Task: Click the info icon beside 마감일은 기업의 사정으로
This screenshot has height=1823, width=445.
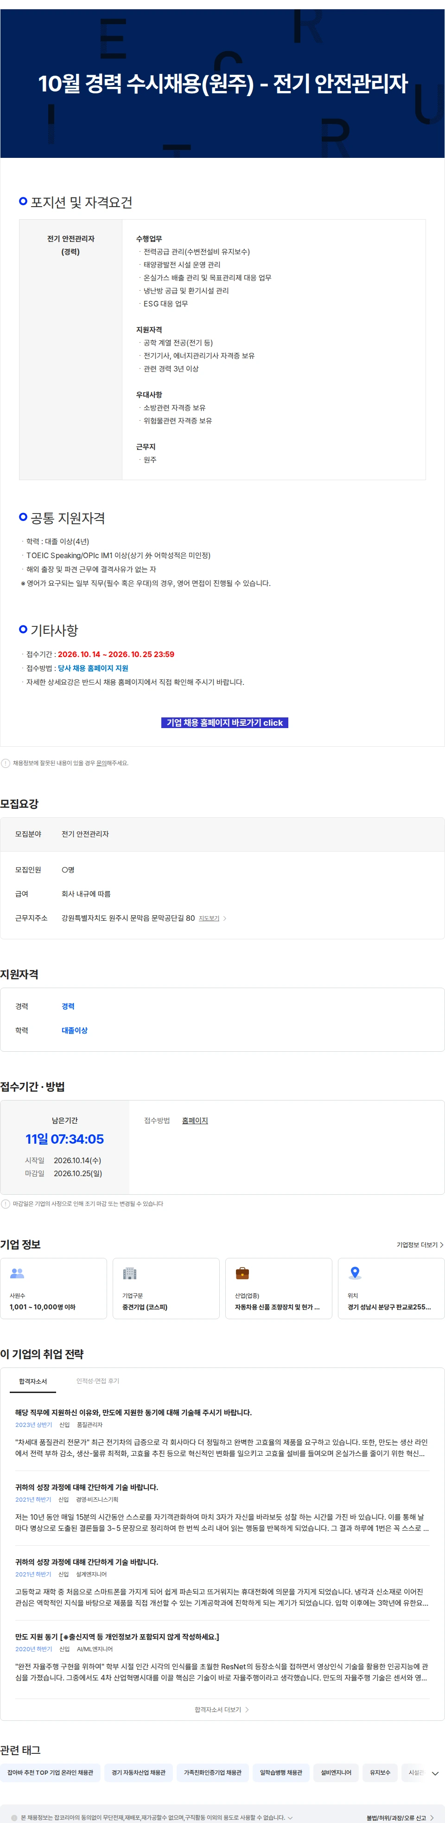Action: click(6, 1203)
